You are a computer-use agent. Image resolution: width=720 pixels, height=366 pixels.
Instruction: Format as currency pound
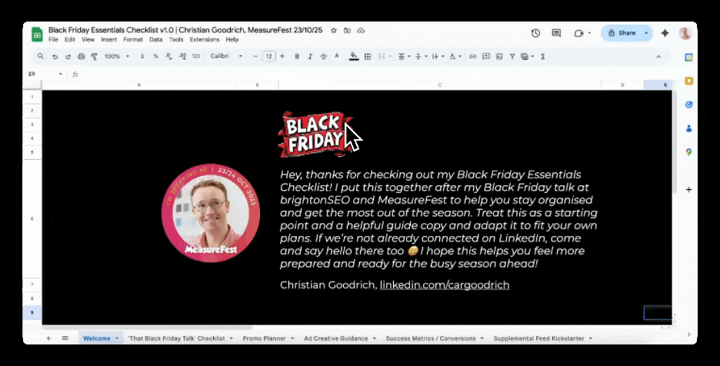[x=143, y=56]
